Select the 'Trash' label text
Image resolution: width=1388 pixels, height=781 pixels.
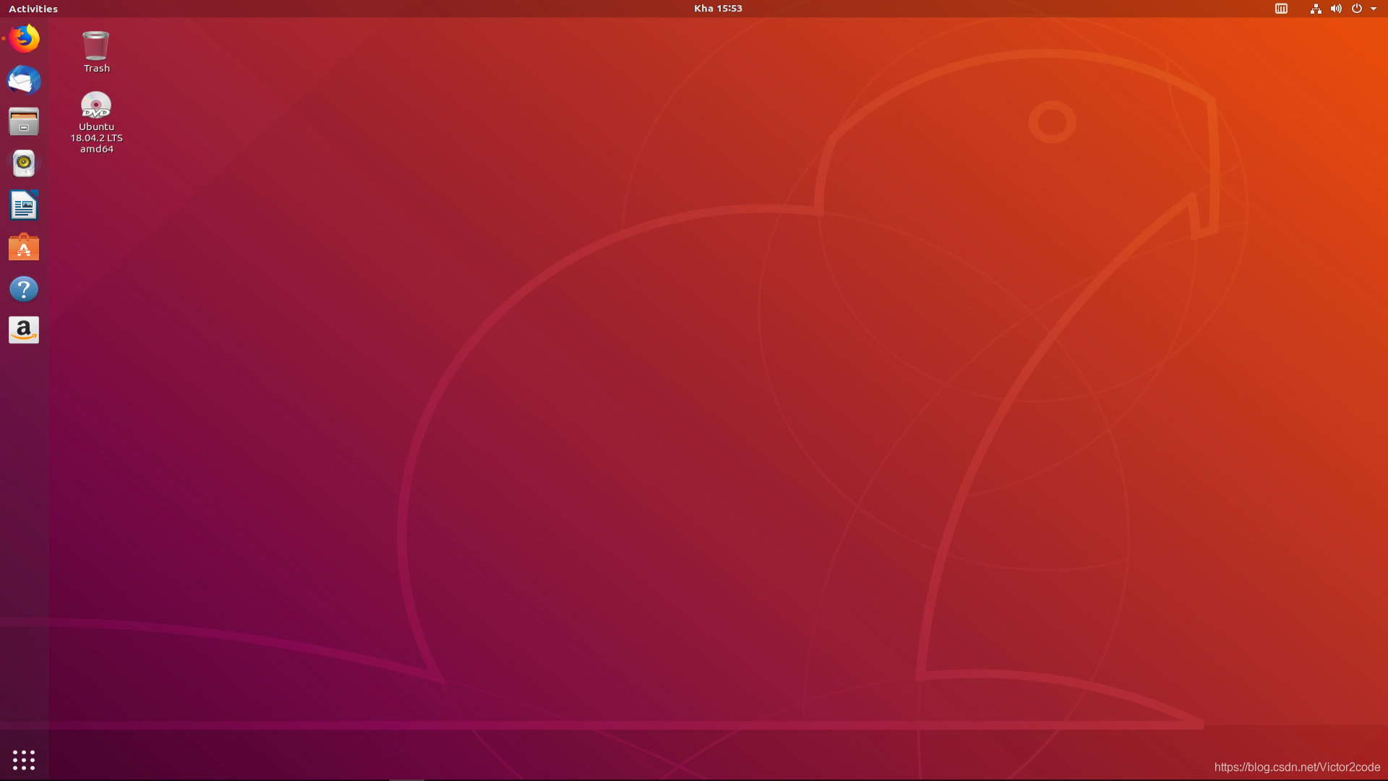coord(97,69)
